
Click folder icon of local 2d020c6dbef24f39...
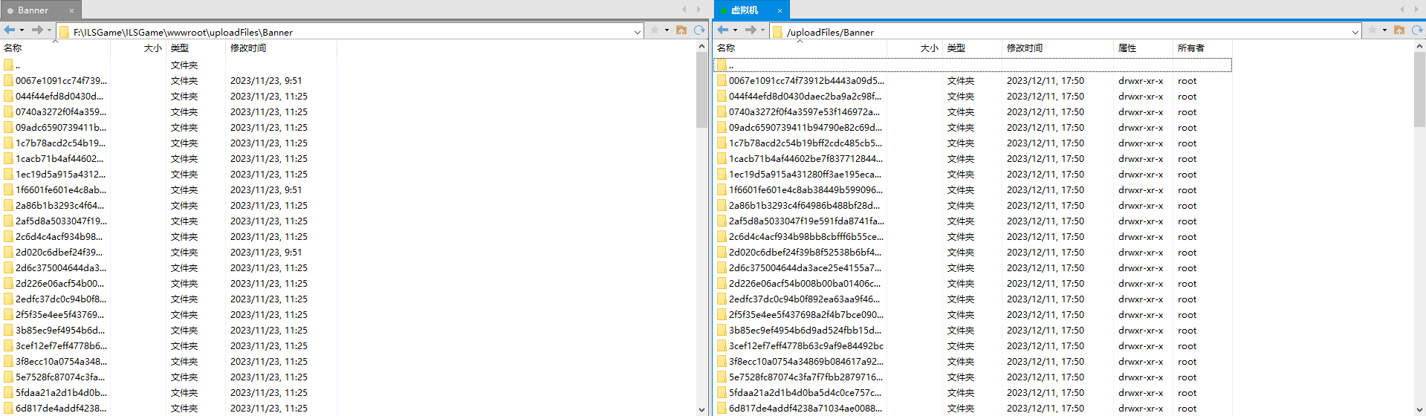8,253
